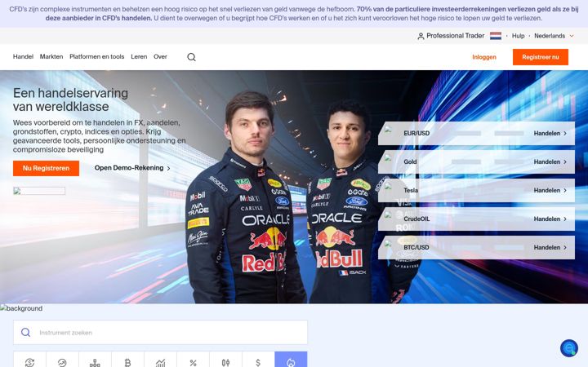Click the EUR/USD Handelen chevron
Image resolution: width=588 pixels, height=367 pixels.
565,133
